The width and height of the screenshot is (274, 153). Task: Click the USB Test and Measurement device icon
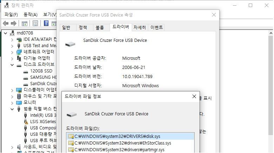tap(19, 46)
